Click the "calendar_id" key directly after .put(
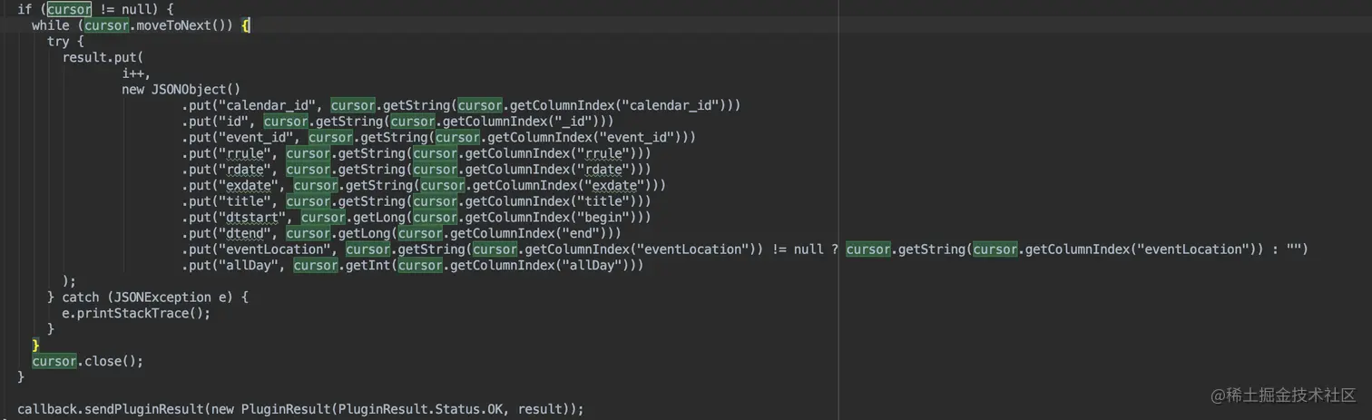Viewport: 1372px width, 420px height. pyautogui.click(x=269, y=105)
